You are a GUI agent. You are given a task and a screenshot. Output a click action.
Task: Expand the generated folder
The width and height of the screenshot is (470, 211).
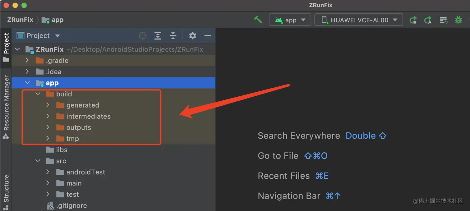click(48, 105)
